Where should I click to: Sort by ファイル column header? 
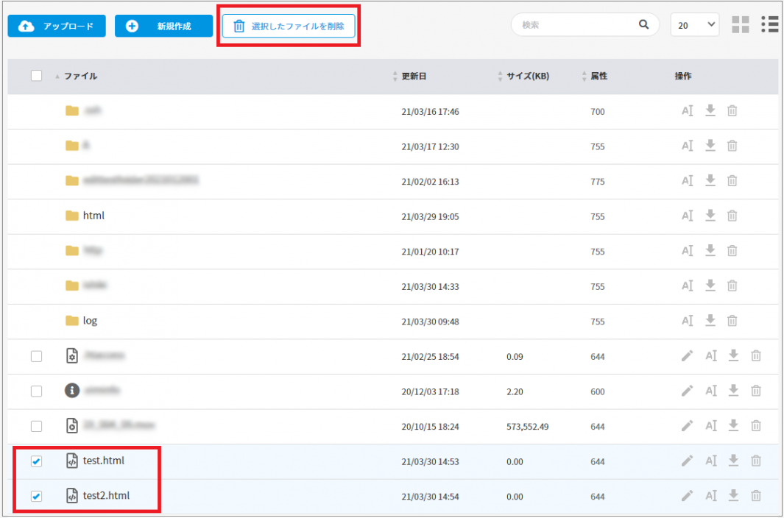point(80,76)
